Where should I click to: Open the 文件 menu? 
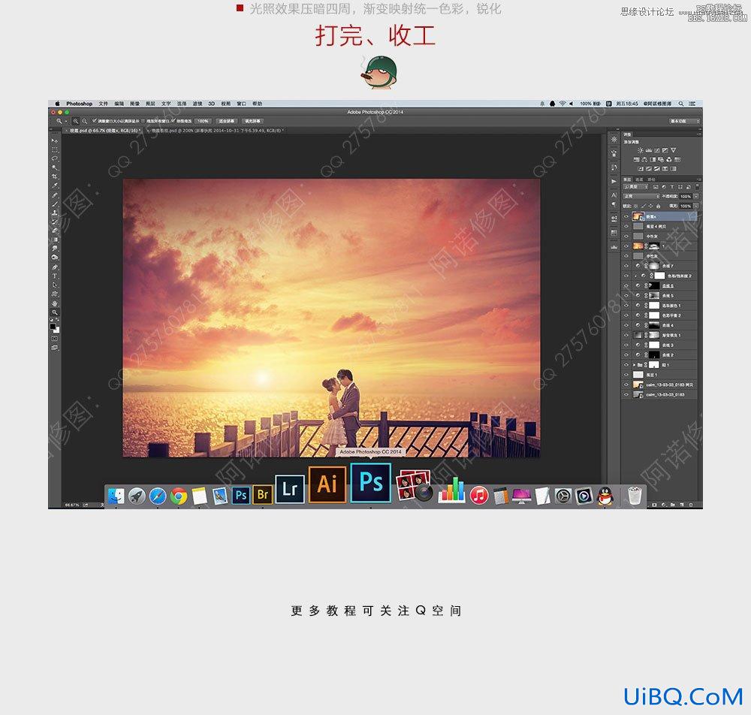click(x=104, y=104)
